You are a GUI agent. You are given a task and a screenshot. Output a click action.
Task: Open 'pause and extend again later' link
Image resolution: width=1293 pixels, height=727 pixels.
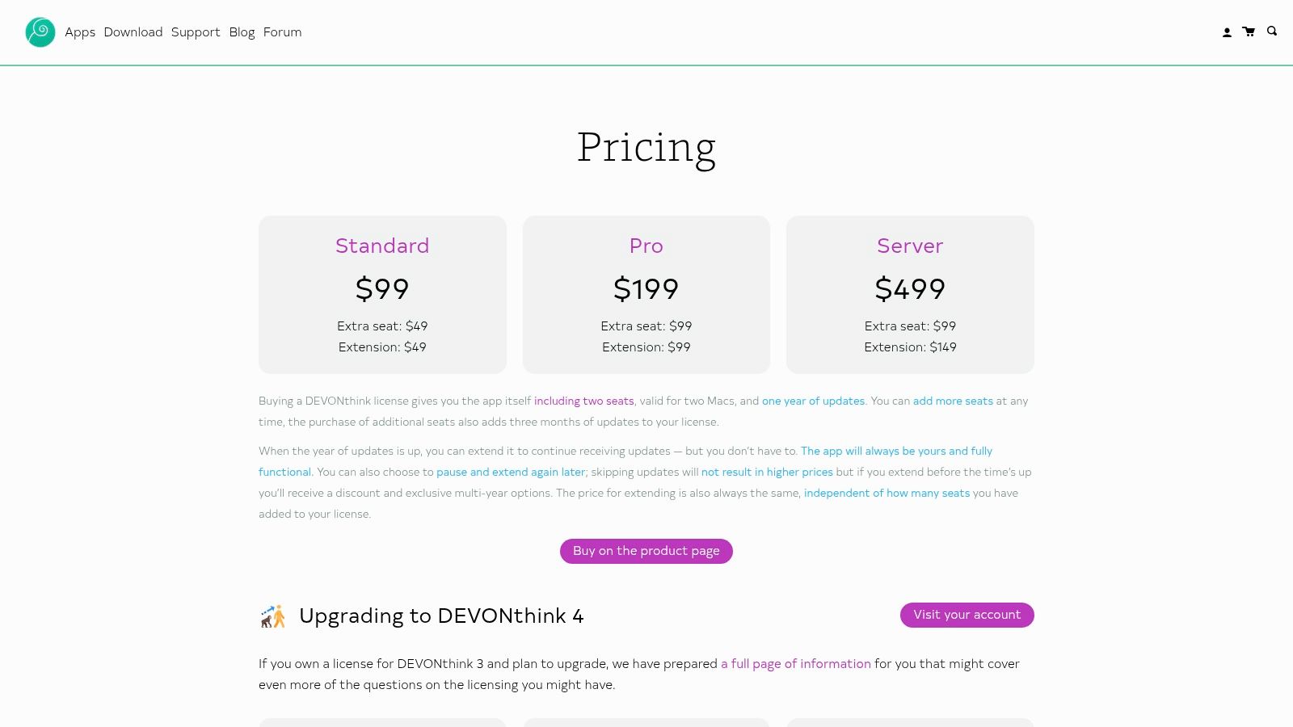511,472
